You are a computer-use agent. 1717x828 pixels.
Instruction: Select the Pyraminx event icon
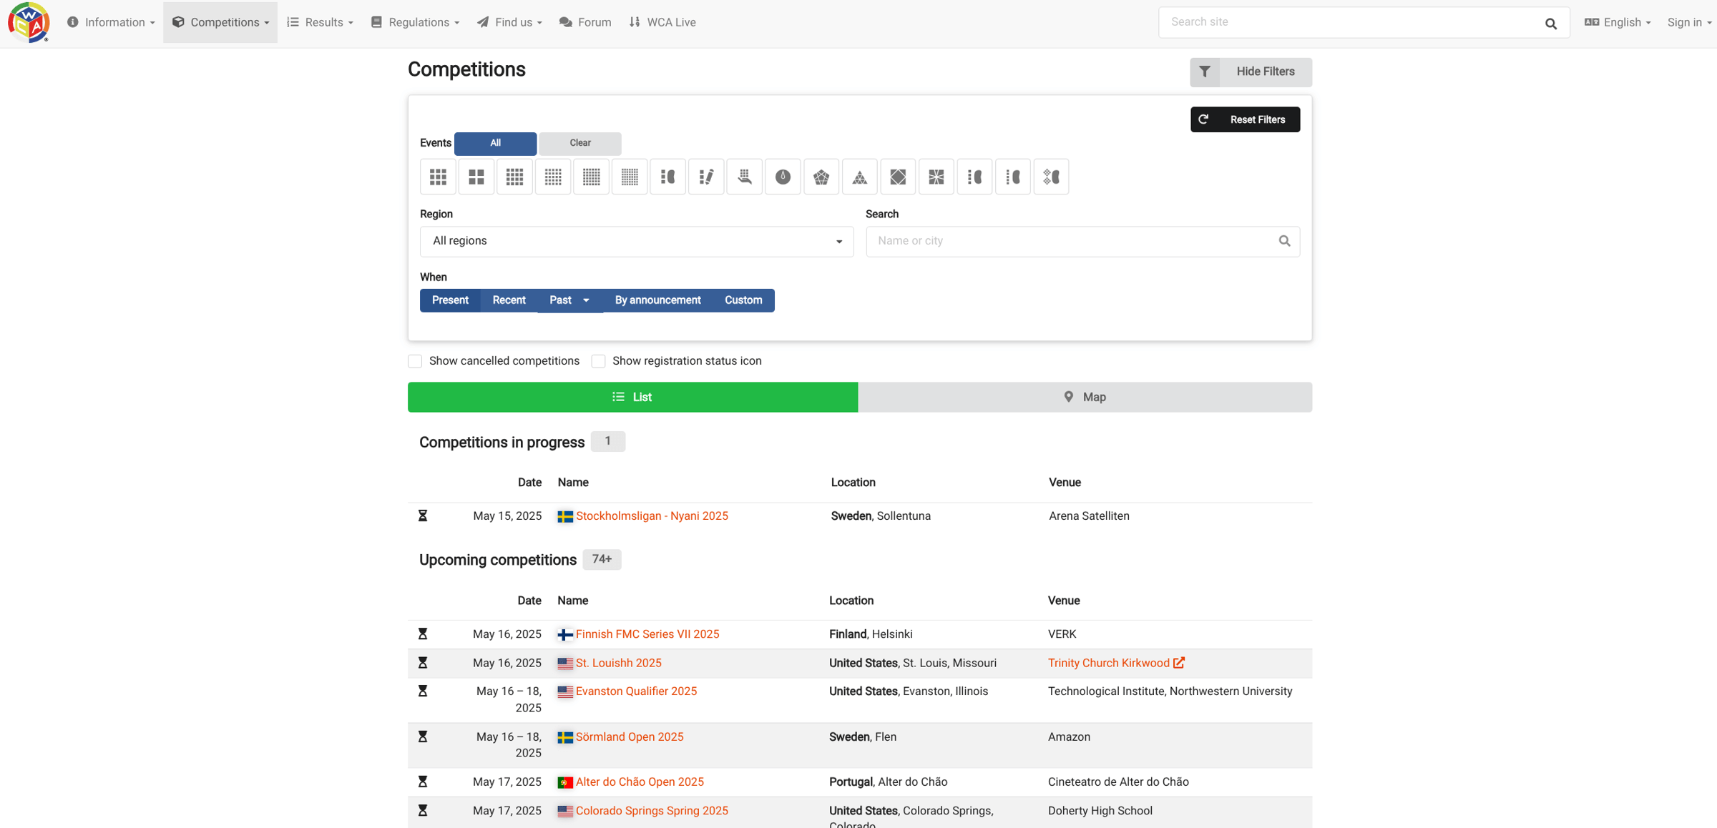(x=859, y=177)
